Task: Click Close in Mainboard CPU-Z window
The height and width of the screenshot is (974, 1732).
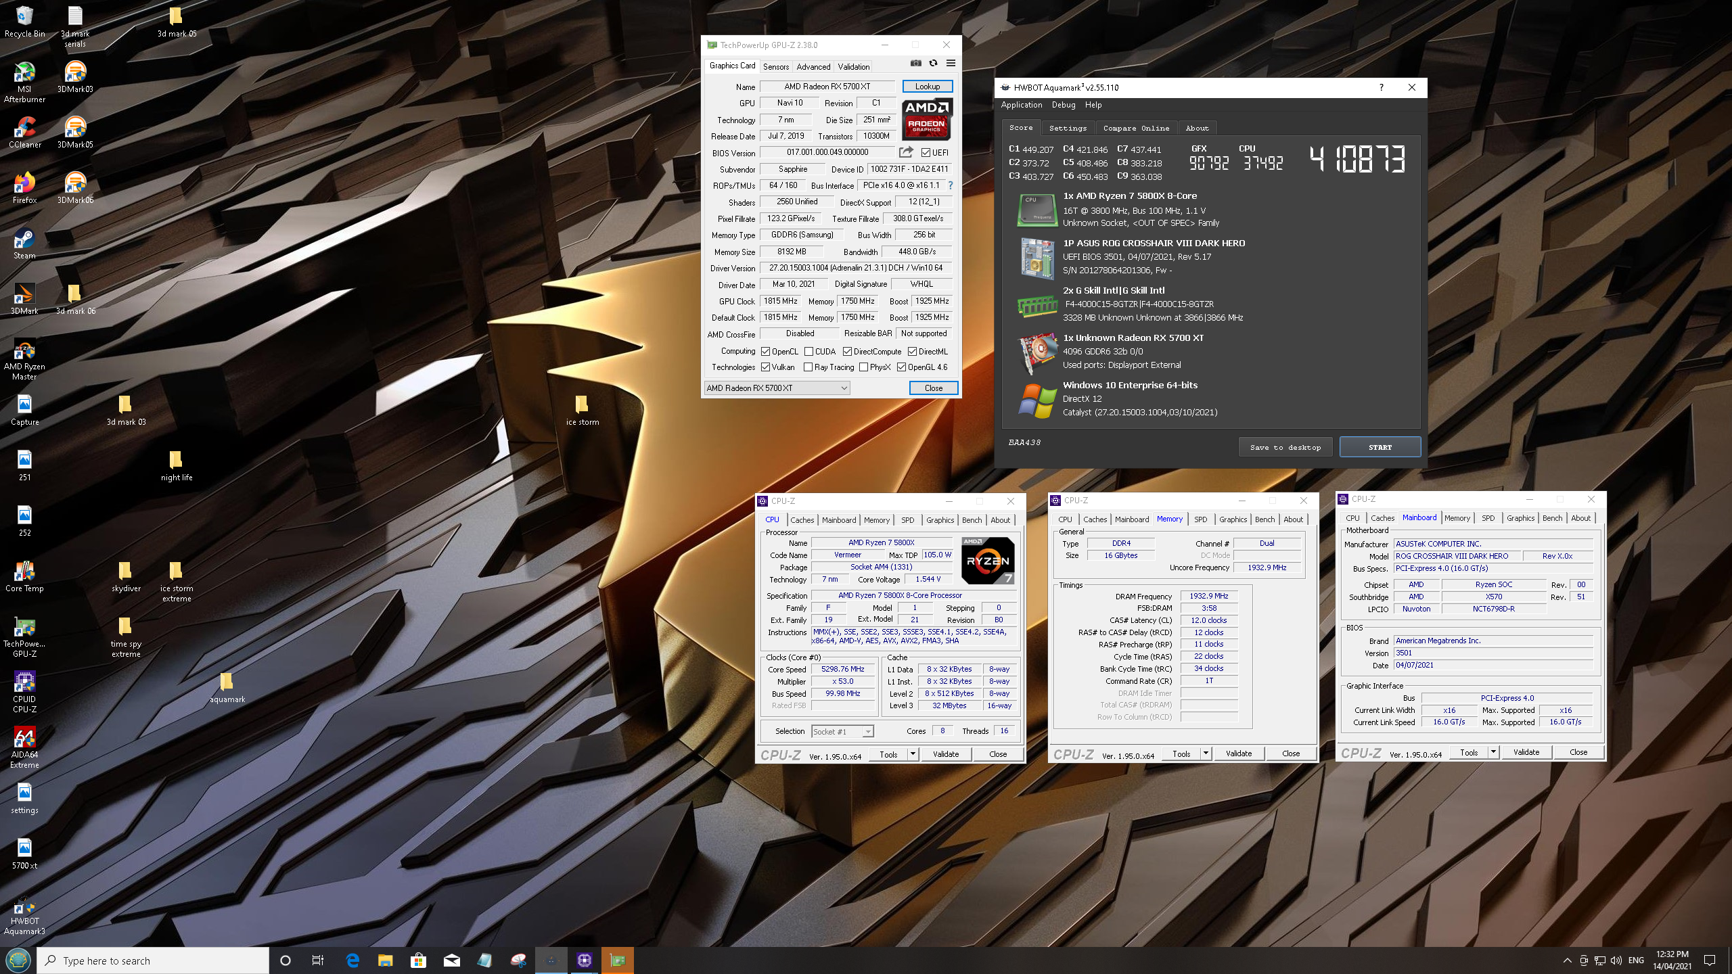Action: (x=1578, y=752)
